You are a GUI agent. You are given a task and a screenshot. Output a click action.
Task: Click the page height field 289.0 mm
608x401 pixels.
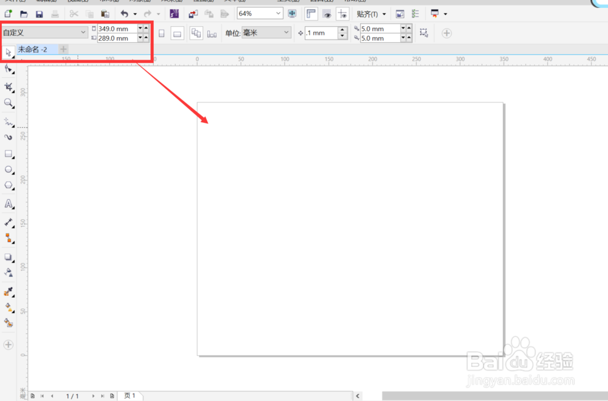[117, 38]
